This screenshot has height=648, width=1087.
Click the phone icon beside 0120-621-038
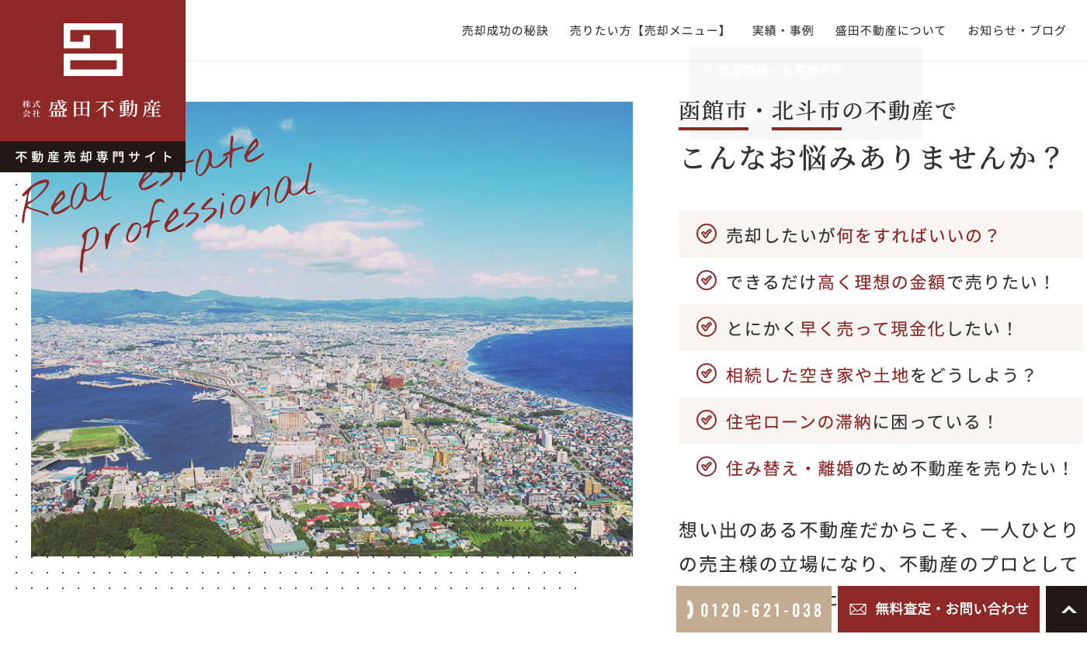point(690,609)
